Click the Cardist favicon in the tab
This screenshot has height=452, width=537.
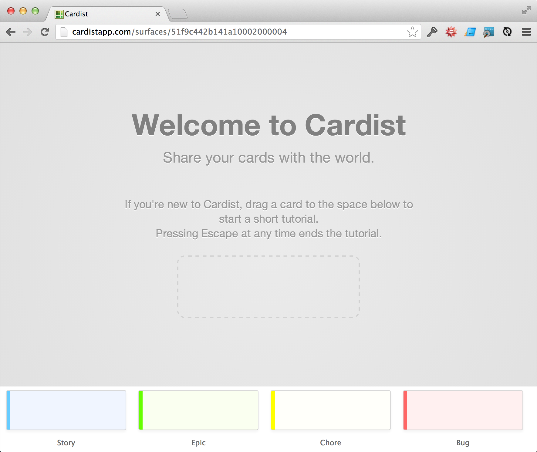coord(59,14)
